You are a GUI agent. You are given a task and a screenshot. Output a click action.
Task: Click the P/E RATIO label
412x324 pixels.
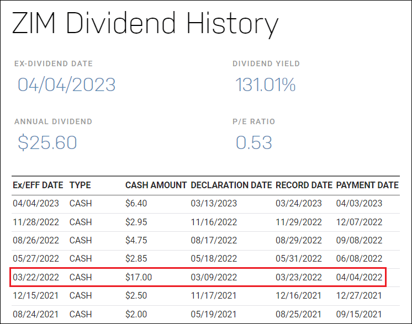click(x=253, y=121)
